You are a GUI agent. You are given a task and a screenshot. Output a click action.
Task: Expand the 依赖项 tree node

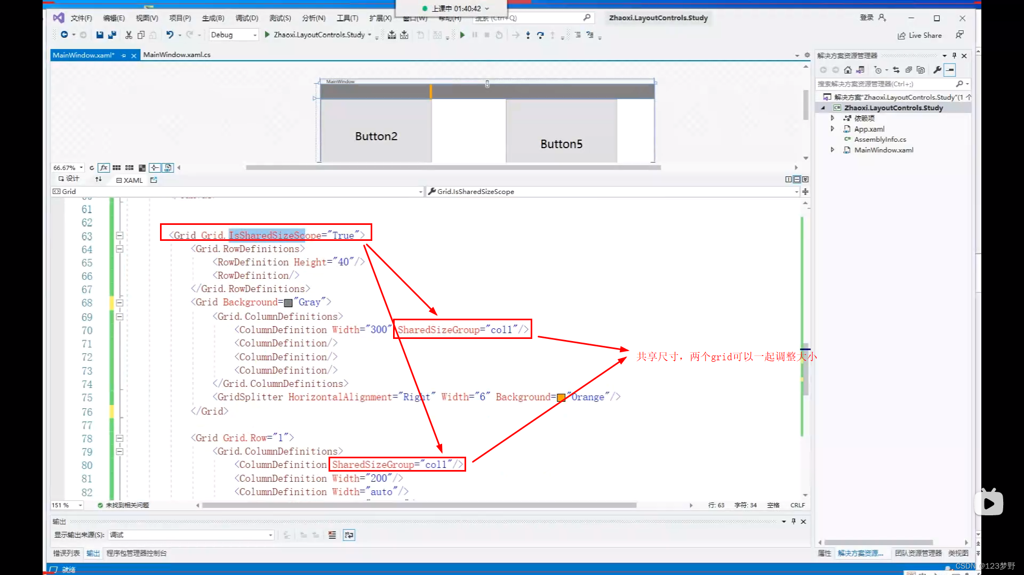832,118
